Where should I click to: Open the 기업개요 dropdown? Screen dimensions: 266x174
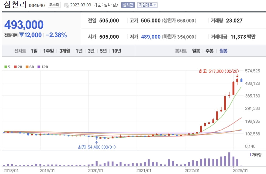point(147,5)
